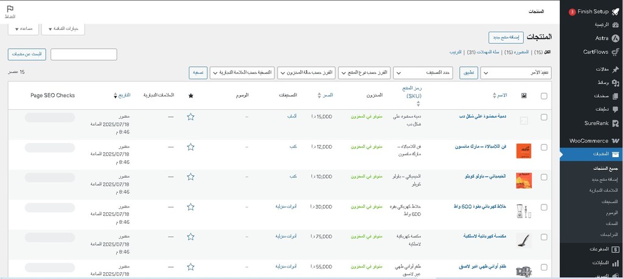
Task: Toggle featured star for الخيميائي row
Action: (190, 176)
